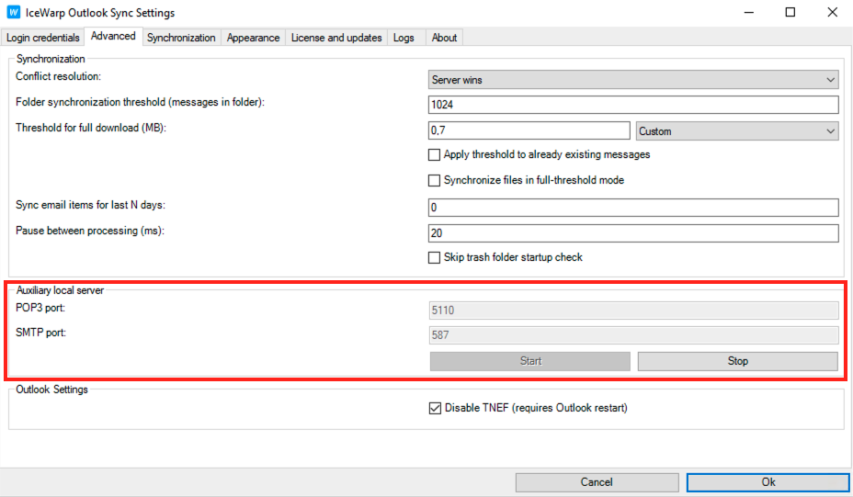Select the Advanced tab
Screen dimensions: 853x497
tap(113, 36)
